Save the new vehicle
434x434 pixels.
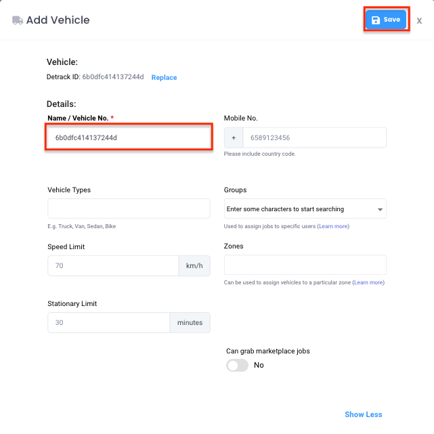click(x=386, y=20)
